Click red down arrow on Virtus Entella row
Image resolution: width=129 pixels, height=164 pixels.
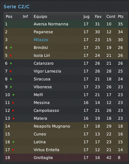(x=13, y=150)
